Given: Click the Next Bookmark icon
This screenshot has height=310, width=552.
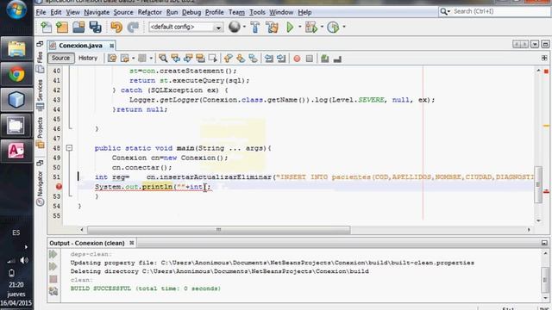Looking at the screenshot, I should tap(241, 59).
